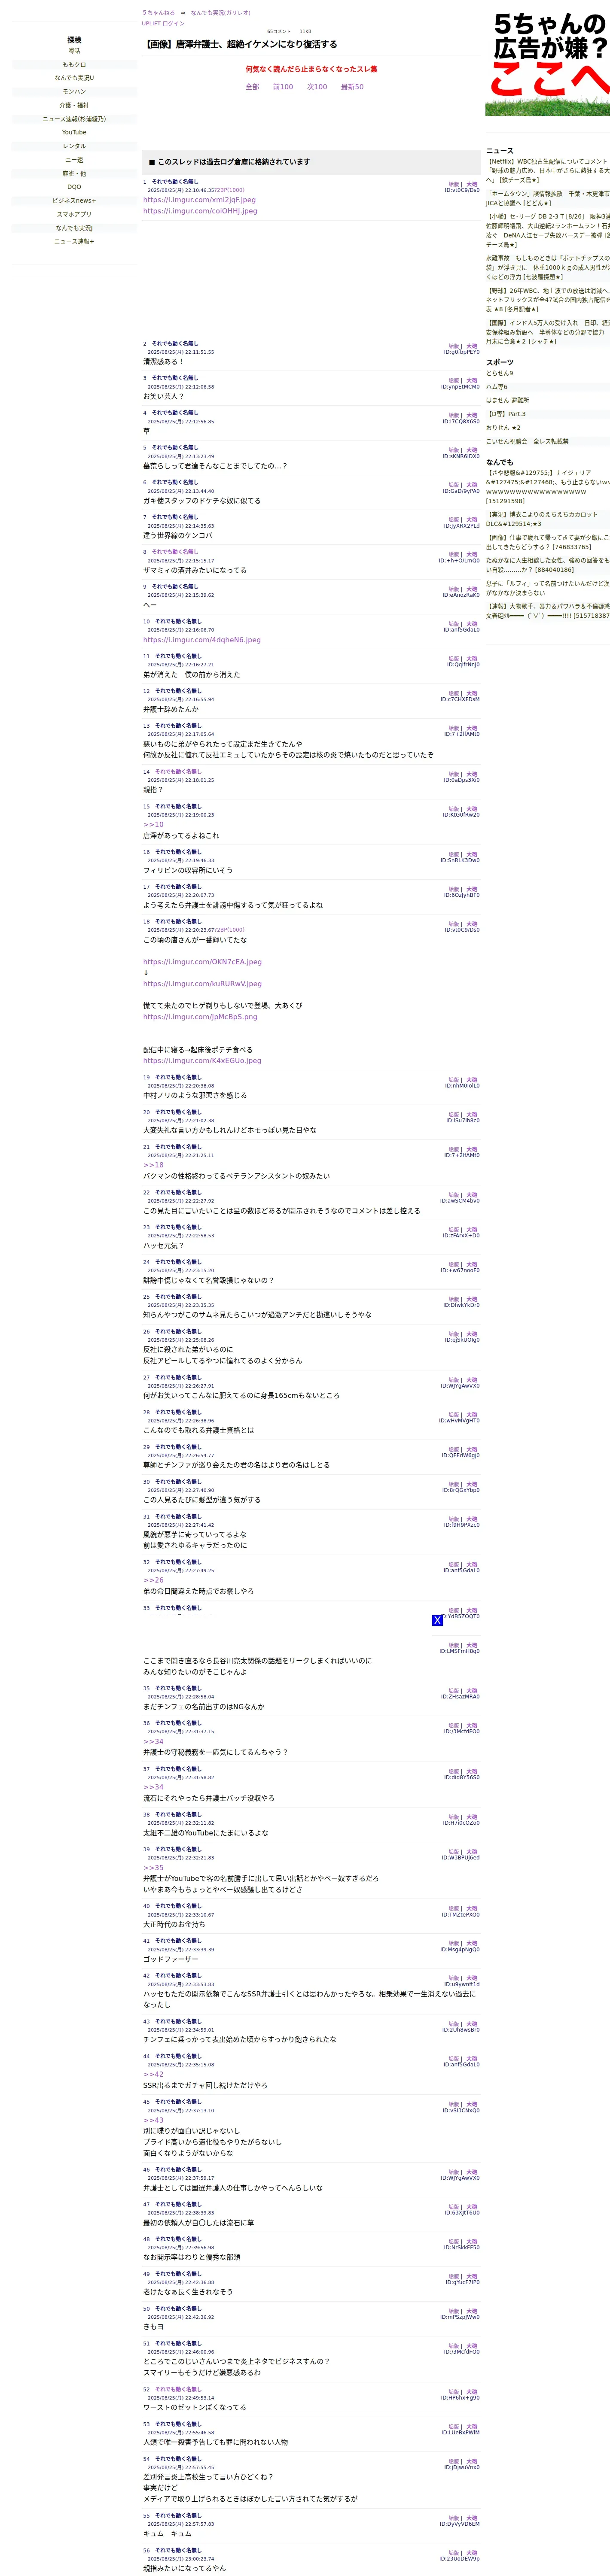Open YouTube in the left menu
The width and height of the screenshot is (610, 2576).
coord(74,132)
